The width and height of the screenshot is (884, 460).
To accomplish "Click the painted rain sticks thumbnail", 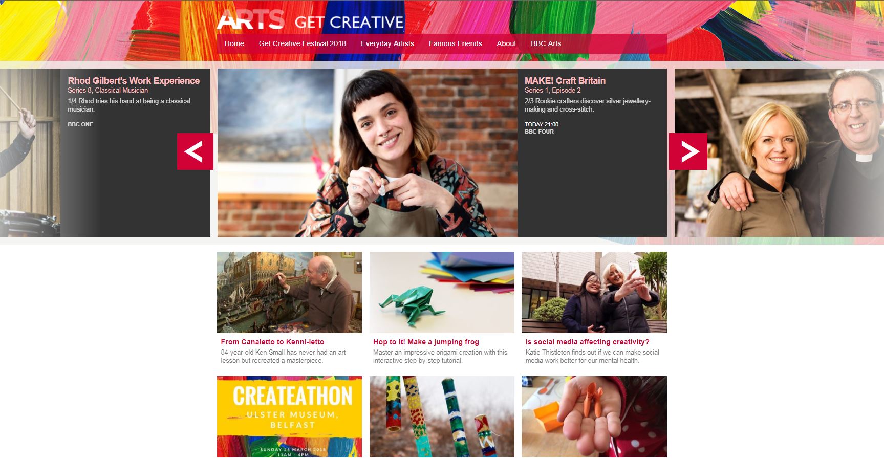I will tap(442, 417).
